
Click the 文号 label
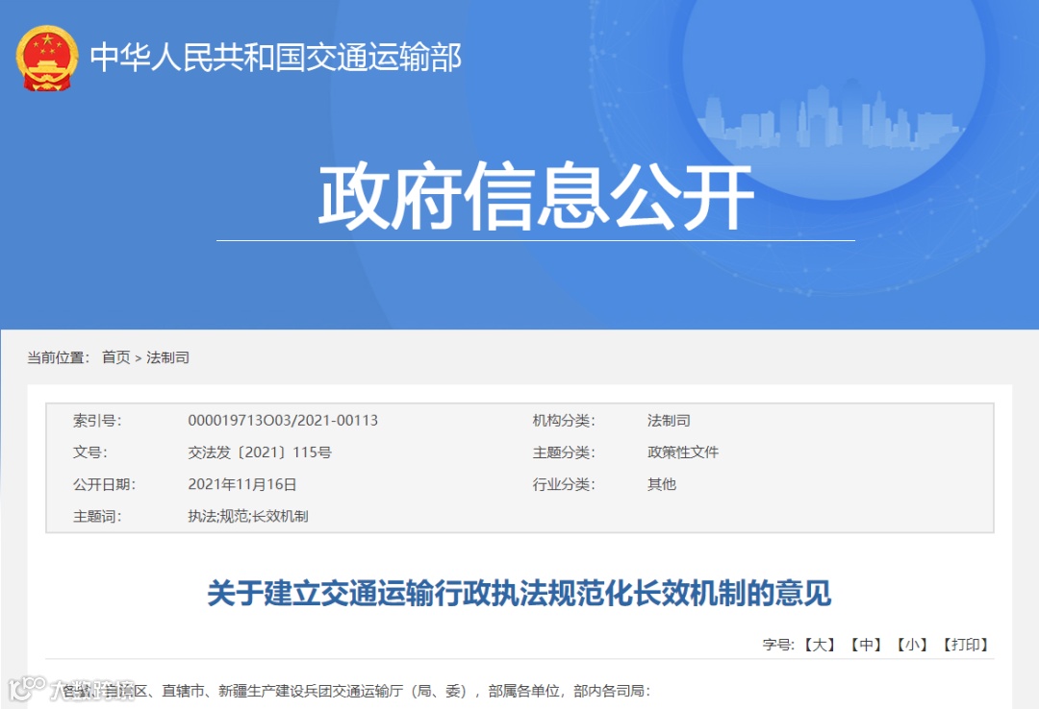pyautogui.click(x=89, y=452)
